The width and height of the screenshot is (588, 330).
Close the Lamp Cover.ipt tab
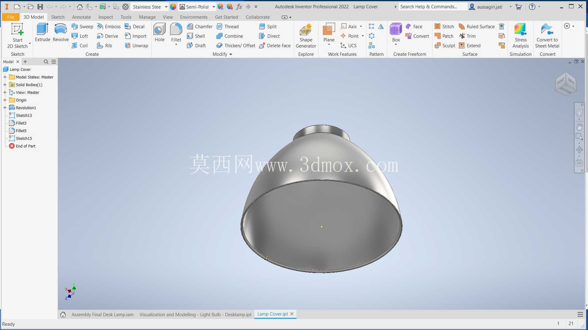(292, 314)
